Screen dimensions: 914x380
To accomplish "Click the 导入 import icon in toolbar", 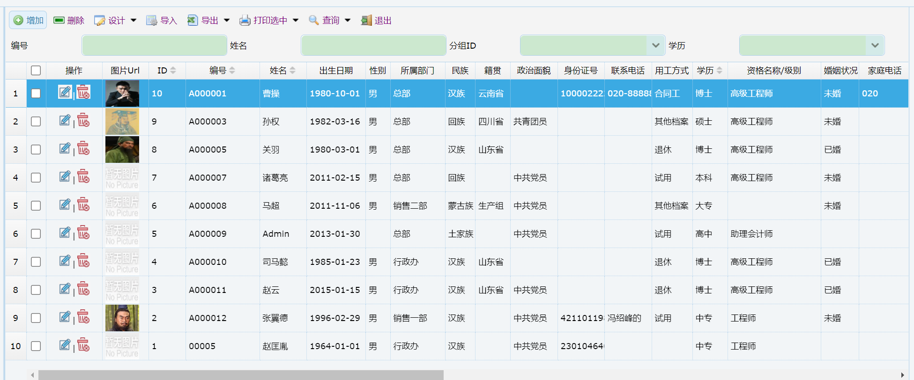I will coord(151,21).
